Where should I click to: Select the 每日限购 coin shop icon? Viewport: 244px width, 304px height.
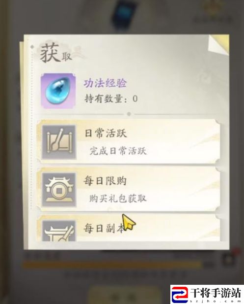point(59,190)
